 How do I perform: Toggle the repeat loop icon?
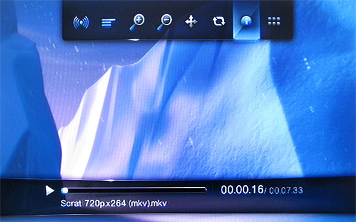click(219, 21)
